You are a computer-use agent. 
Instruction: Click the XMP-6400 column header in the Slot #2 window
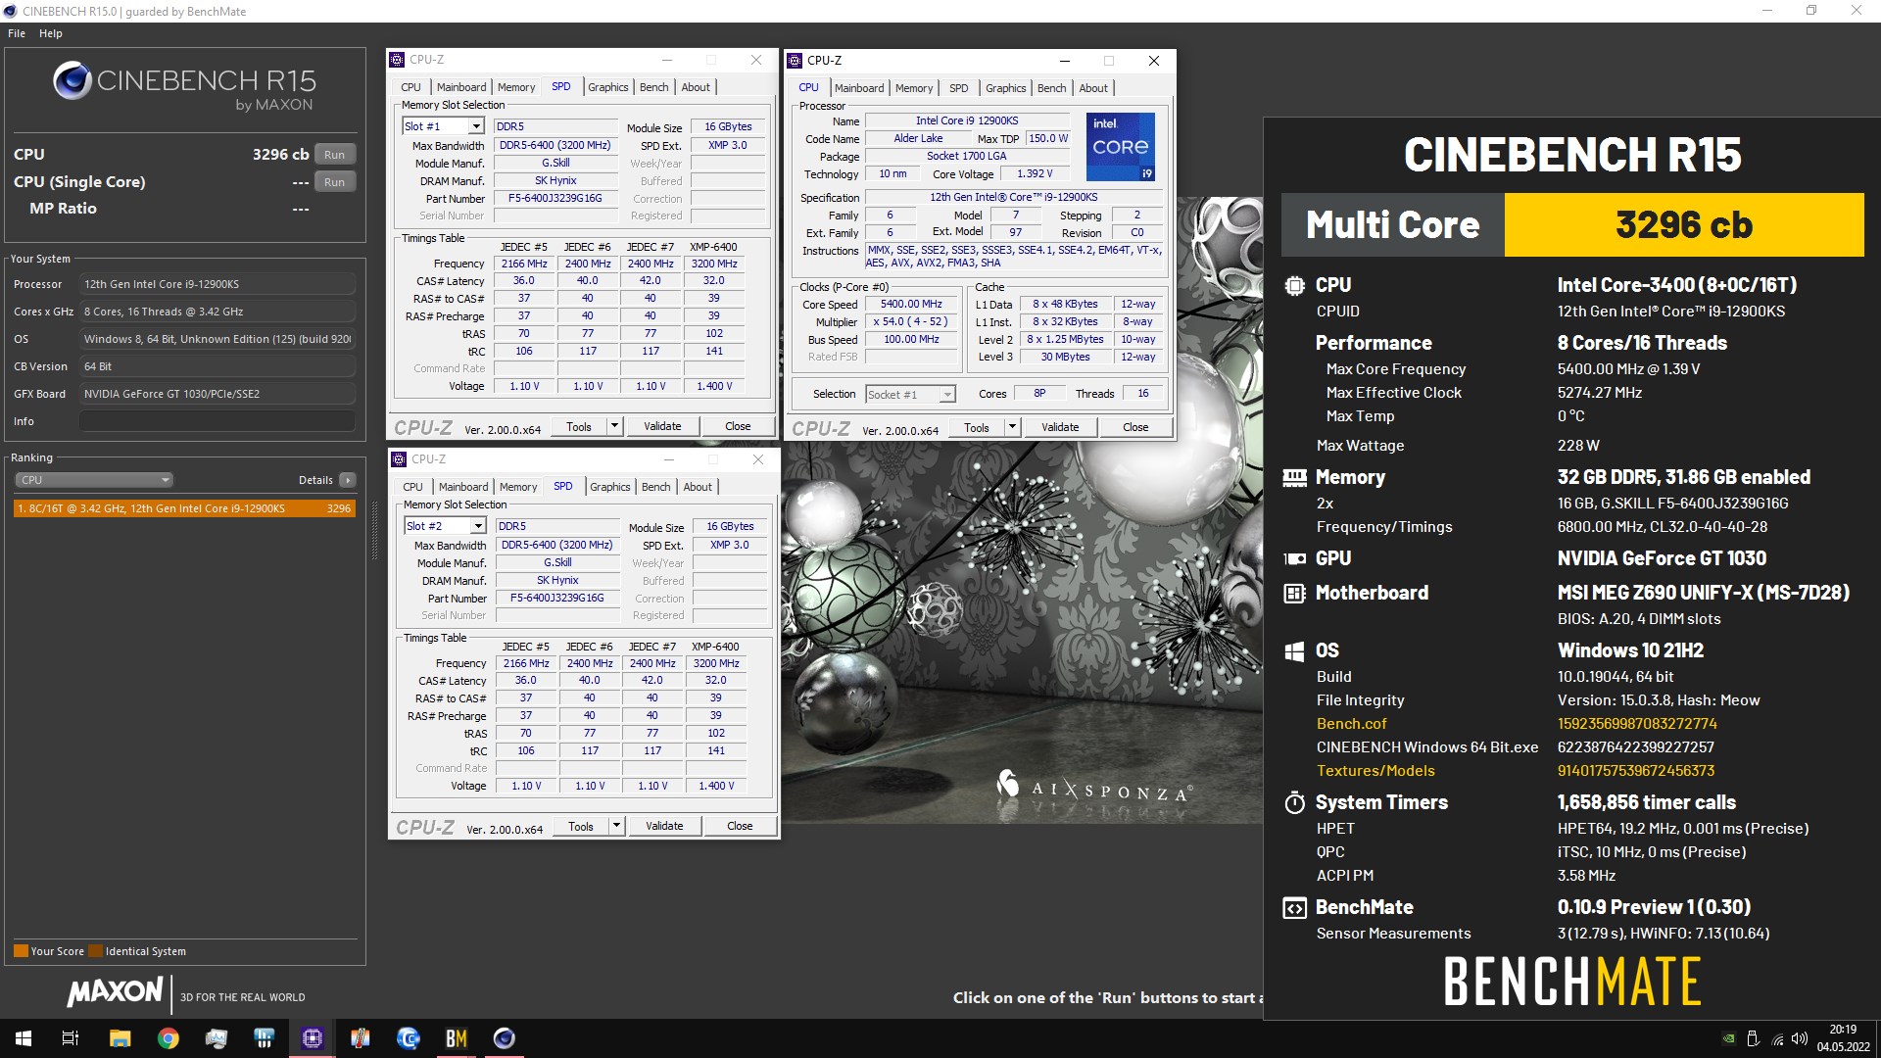pos(715,647)
